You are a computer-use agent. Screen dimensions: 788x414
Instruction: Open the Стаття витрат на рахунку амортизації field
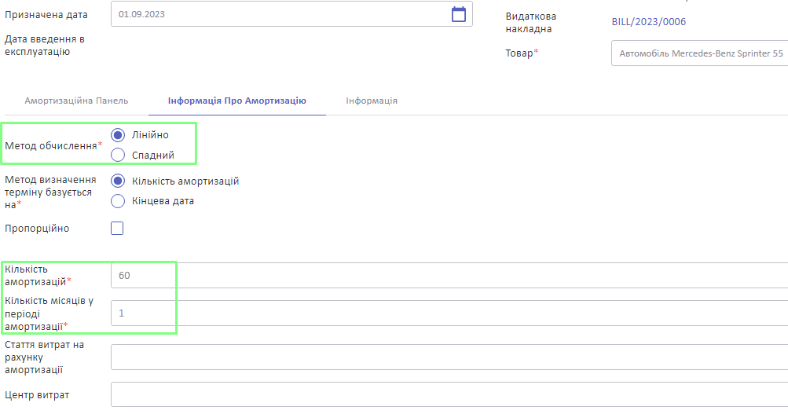449,357
